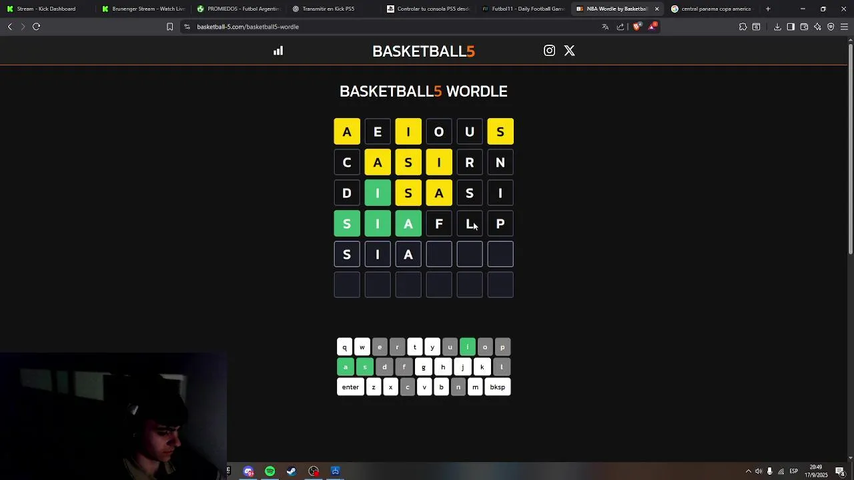Image resolution: width=854 pixels, height=480 pixels.
Task: Tap the 'w' on-screen key
Action: [x=362, y=347]
